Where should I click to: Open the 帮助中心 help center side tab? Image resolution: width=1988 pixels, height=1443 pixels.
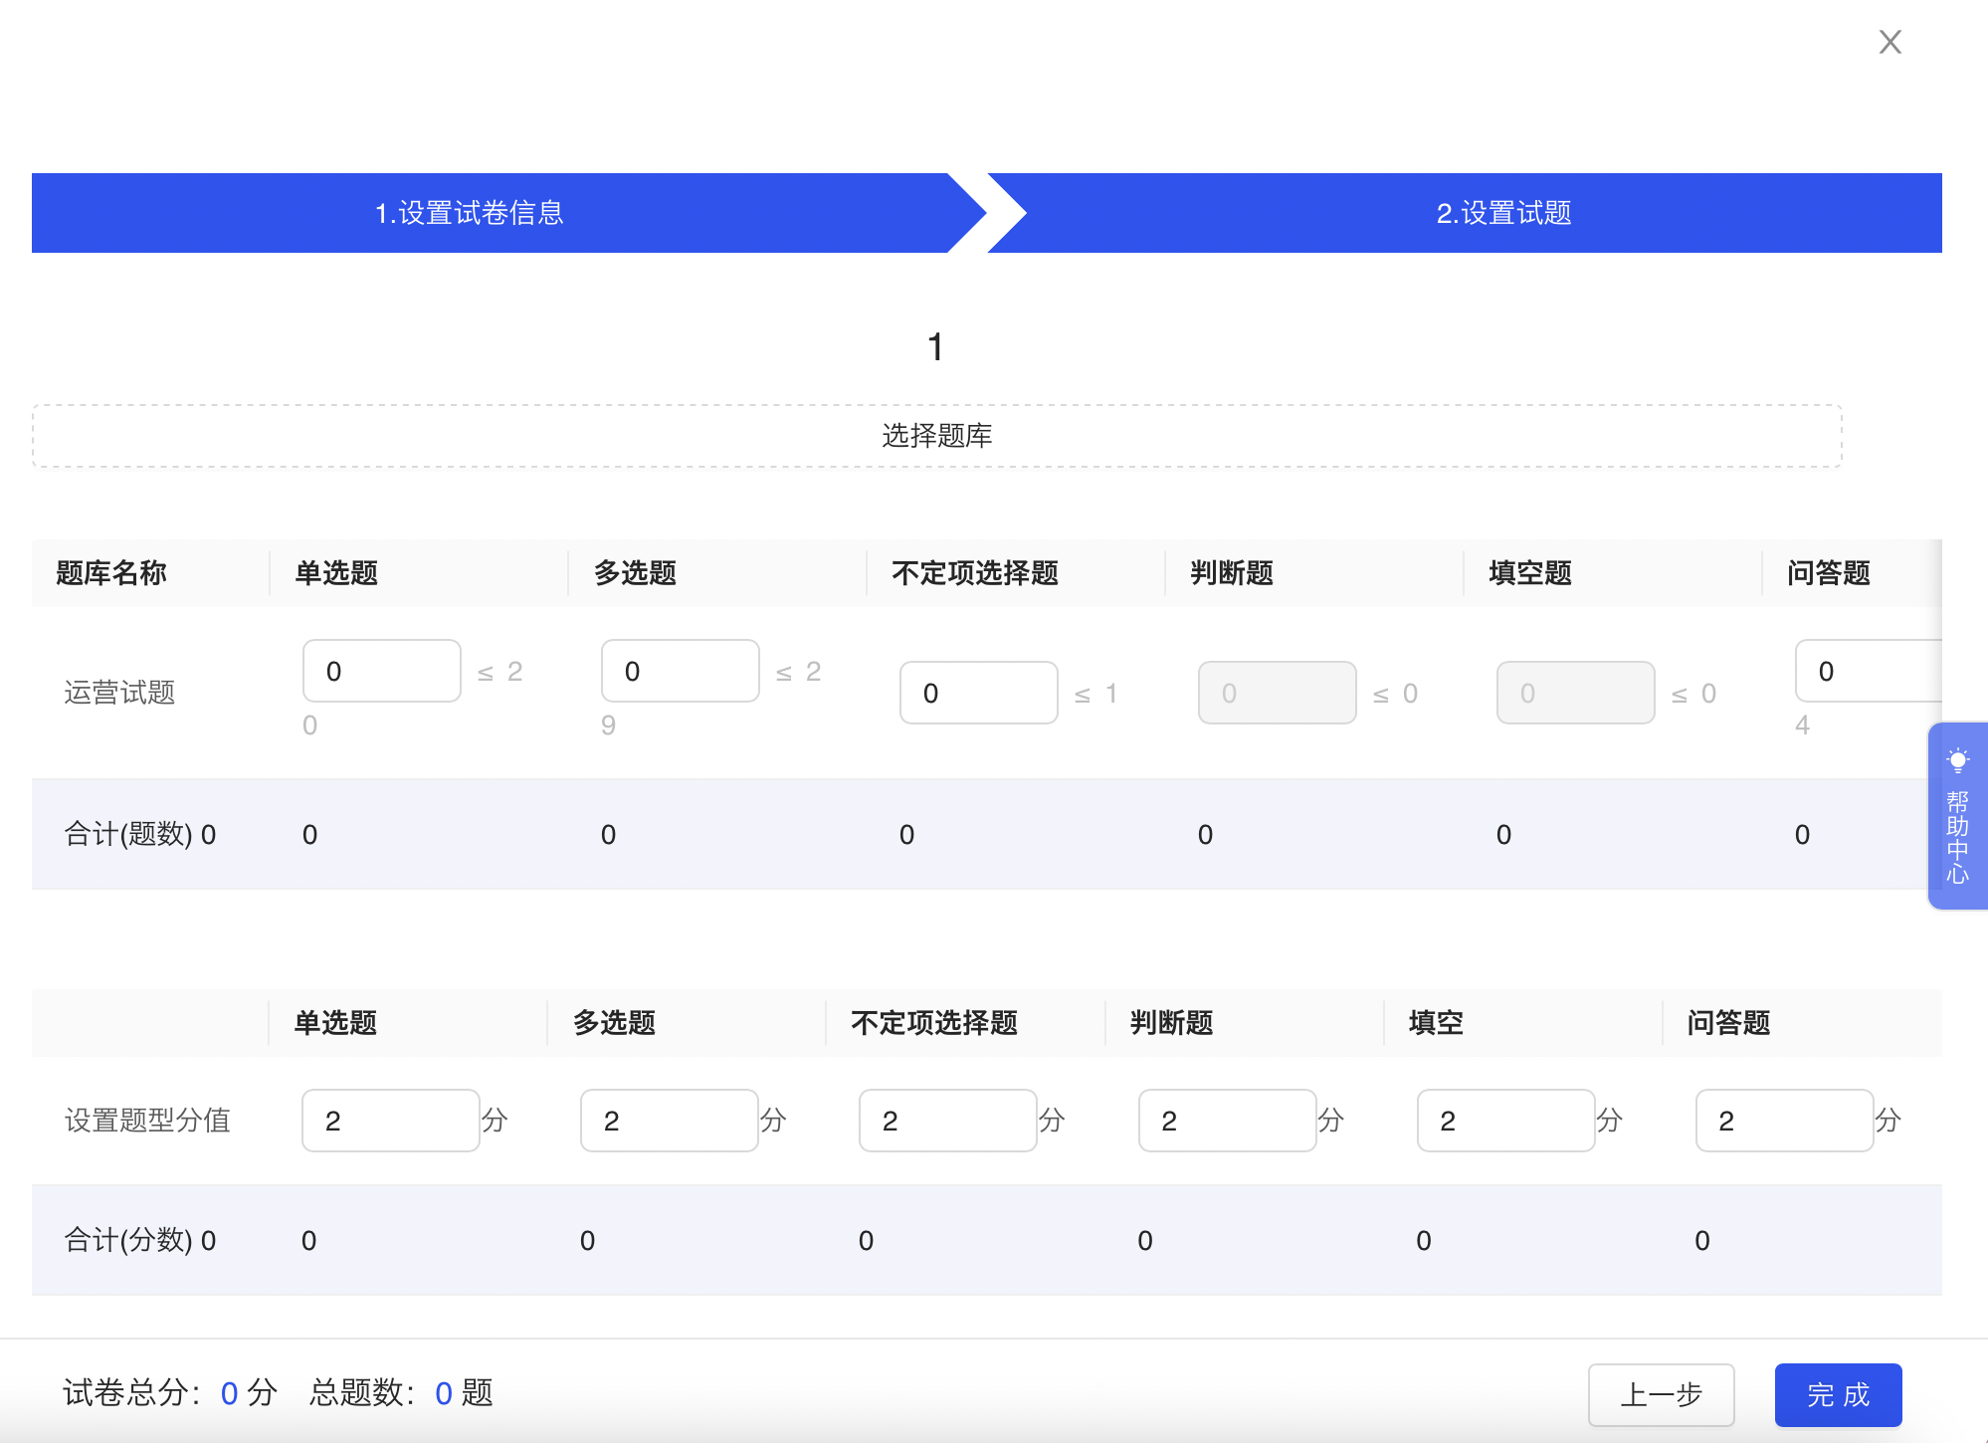point(1957,815)
